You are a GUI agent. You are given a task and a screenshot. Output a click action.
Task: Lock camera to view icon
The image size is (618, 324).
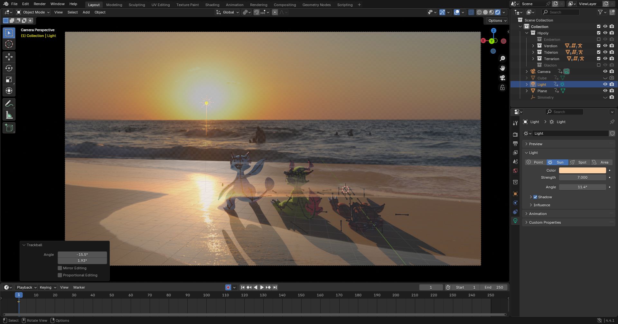pyautogui.click(x=502, y=87)
